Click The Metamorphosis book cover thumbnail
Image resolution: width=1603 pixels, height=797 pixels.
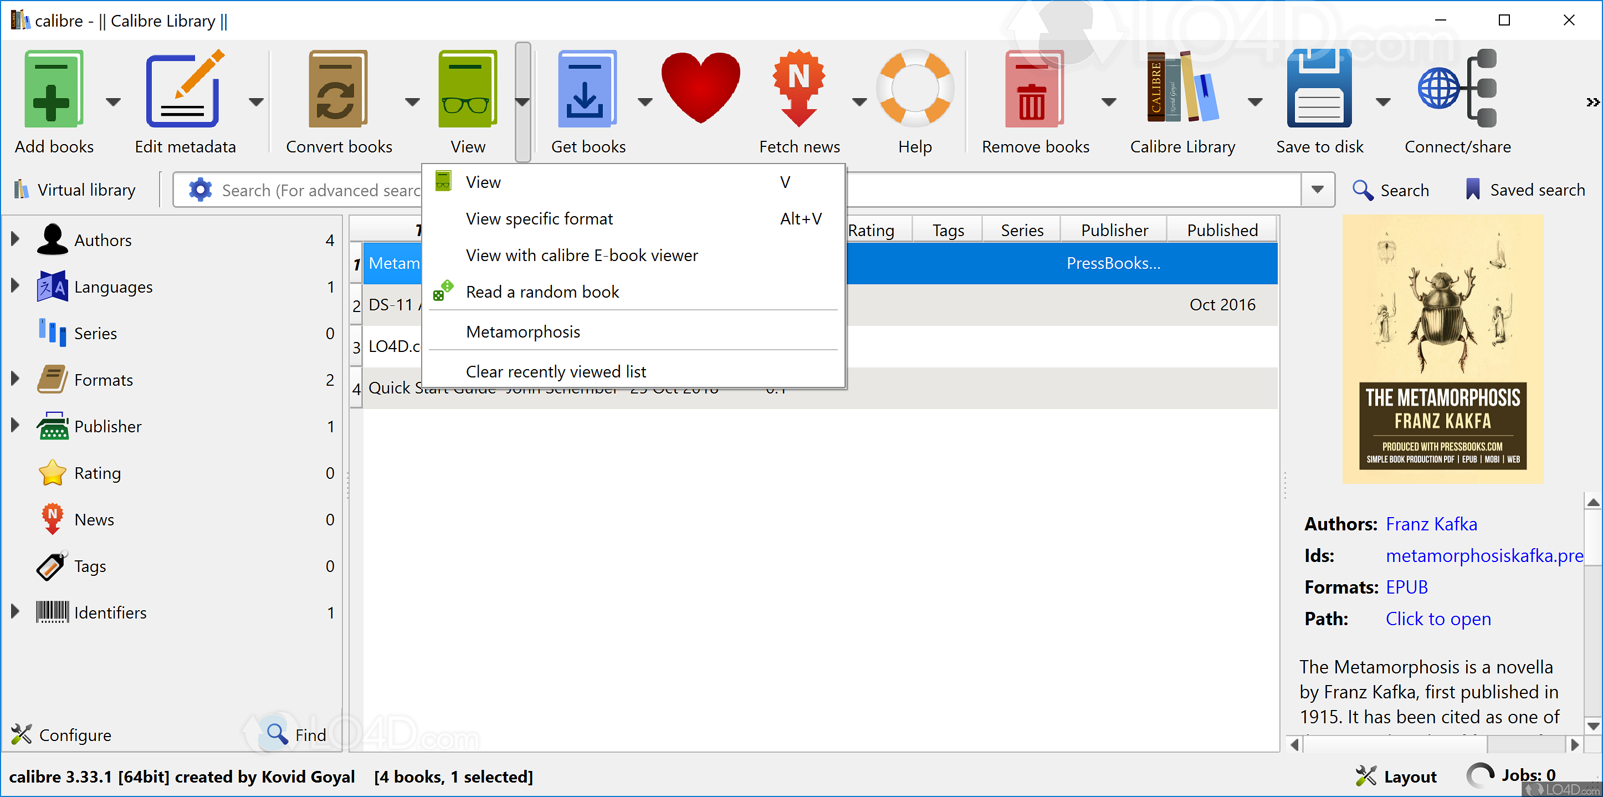[1442, 349]
